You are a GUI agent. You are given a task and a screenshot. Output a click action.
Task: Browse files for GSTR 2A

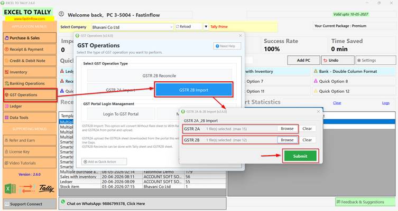287,129
